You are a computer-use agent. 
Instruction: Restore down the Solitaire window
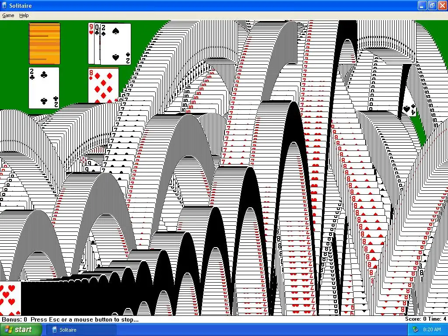tap(432, 5)
